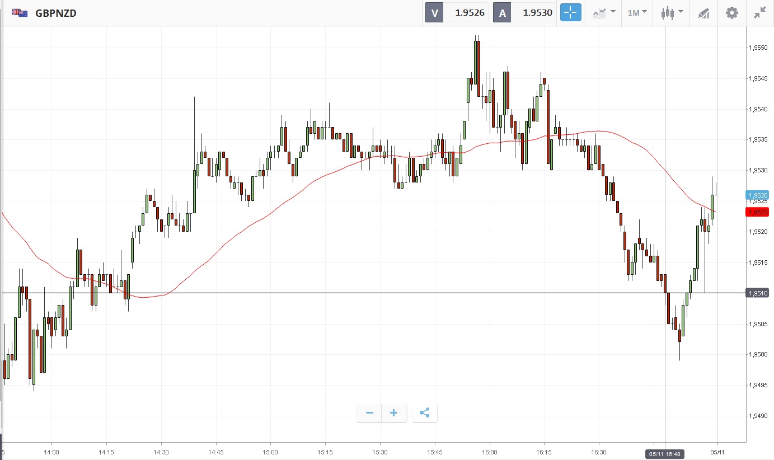Click the 14:30 time axis label
This screenshot has width=774, height=460.
pos(161,452)
